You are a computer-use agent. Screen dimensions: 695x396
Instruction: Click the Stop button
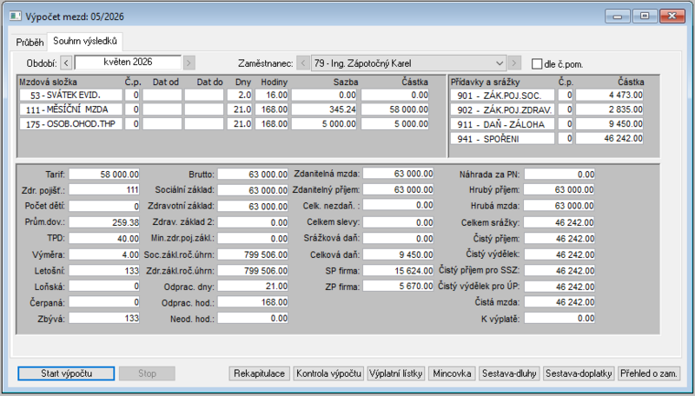point(147,373)
